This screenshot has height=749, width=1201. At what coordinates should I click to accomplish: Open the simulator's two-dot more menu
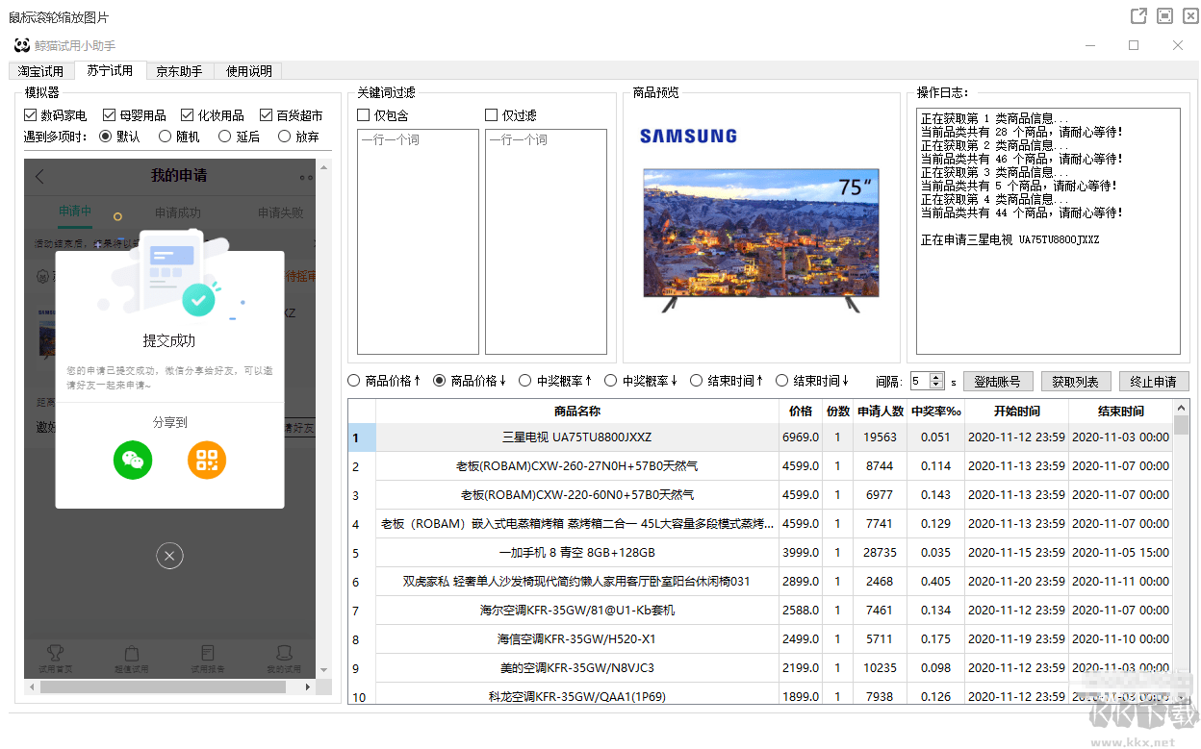[306, 177]
